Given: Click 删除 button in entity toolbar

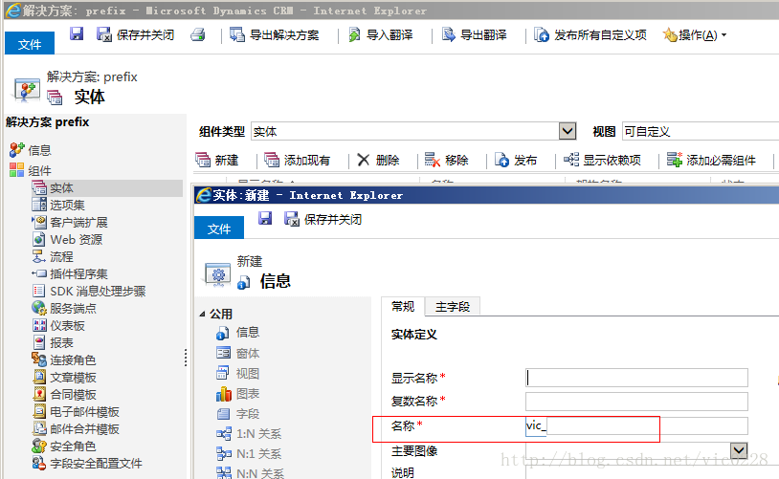Looking at the screenshot, I should tap(379, 160).
